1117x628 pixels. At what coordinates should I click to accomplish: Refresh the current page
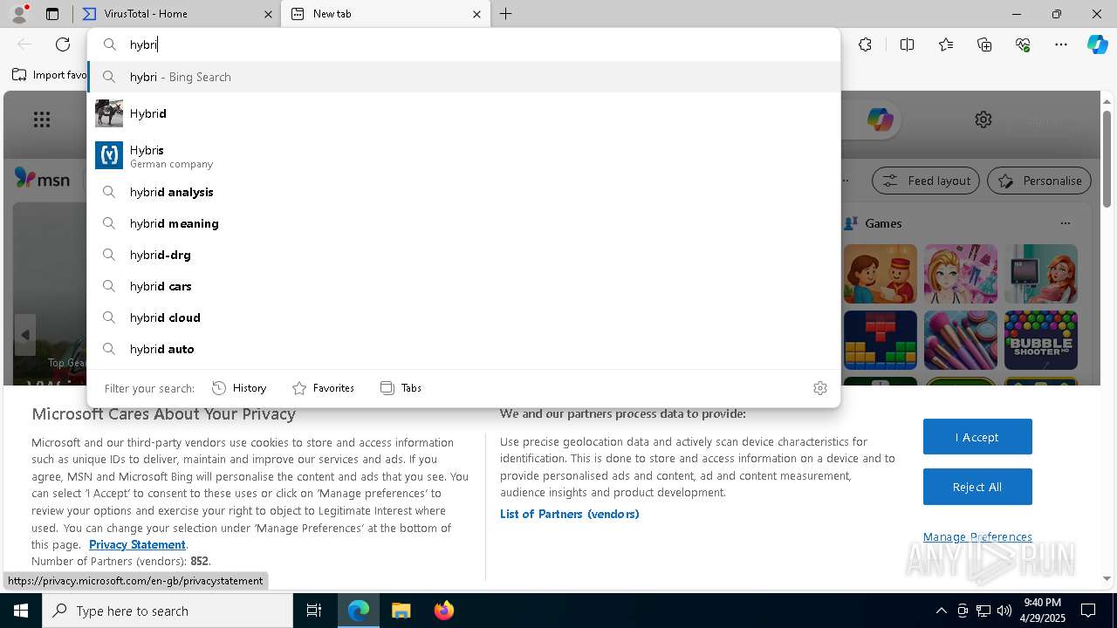[63, 44]
